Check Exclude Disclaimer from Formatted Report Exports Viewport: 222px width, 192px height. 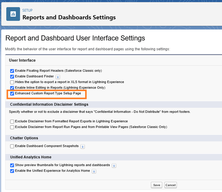[12, 121]
